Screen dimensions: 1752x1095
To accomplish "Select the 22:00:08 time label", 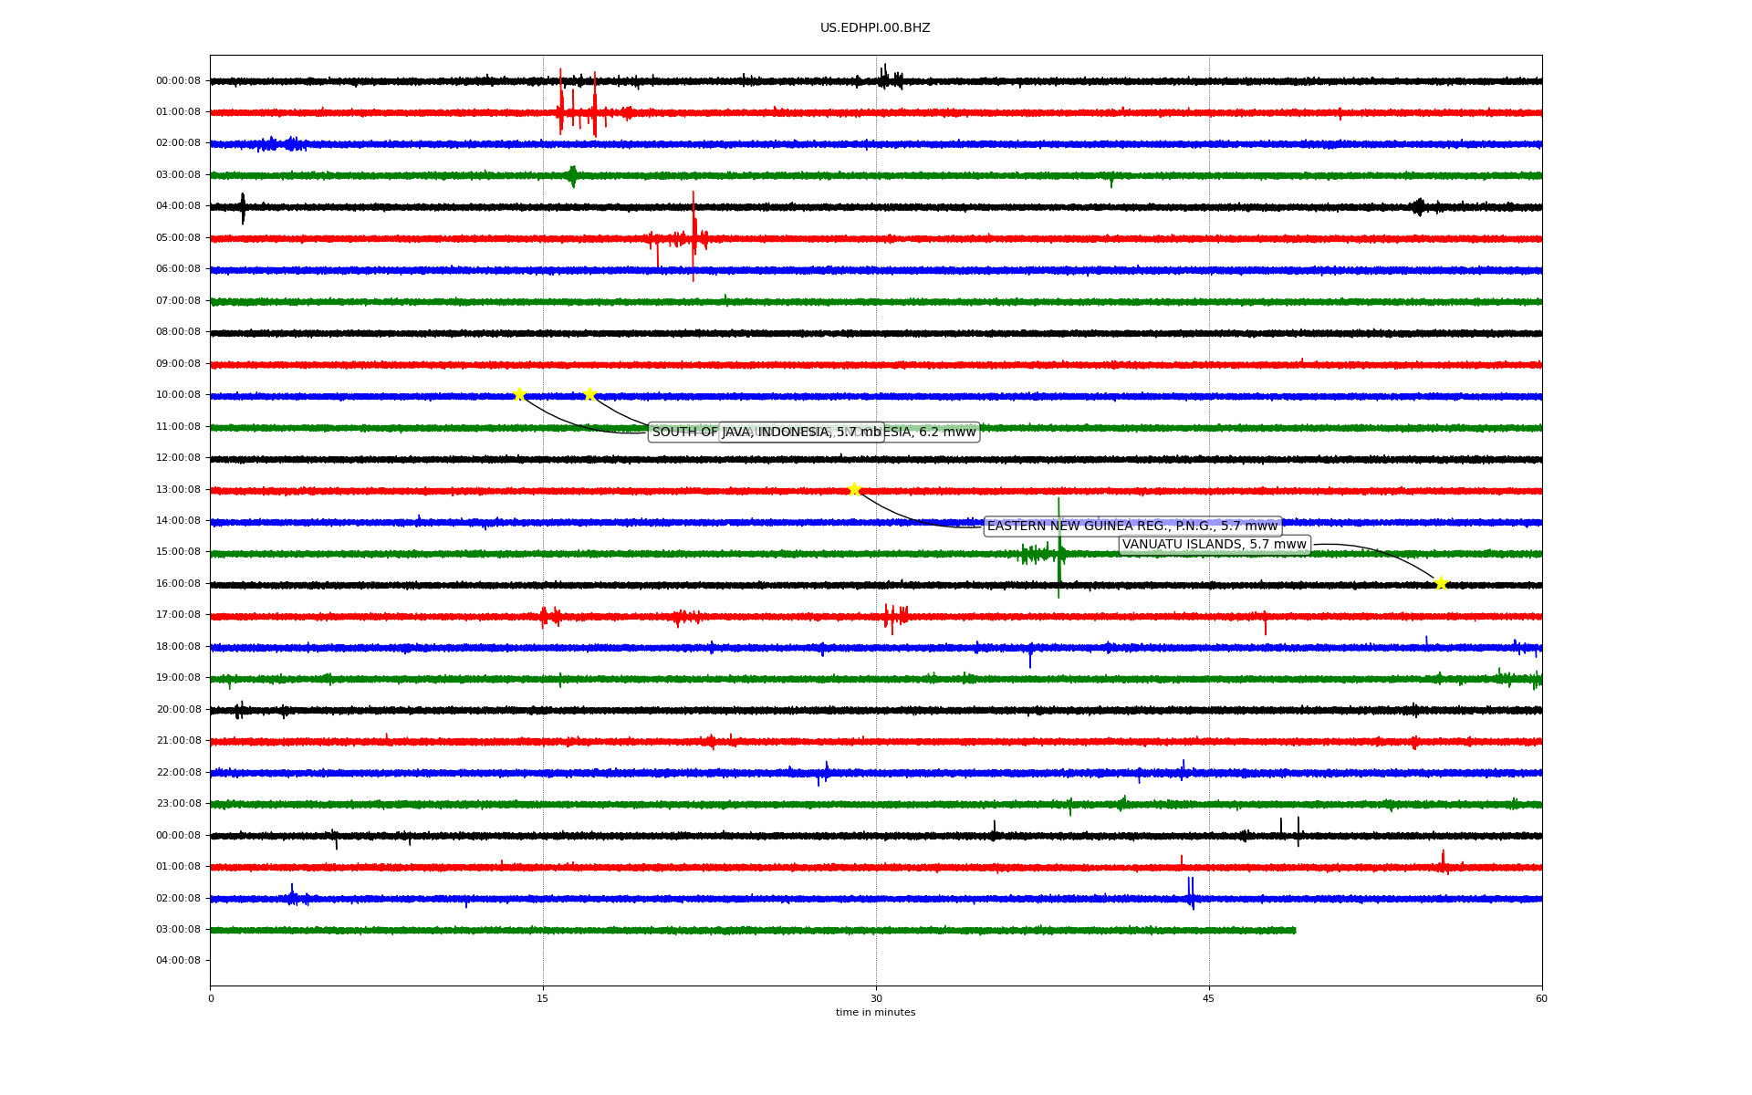I will [178, 773].
